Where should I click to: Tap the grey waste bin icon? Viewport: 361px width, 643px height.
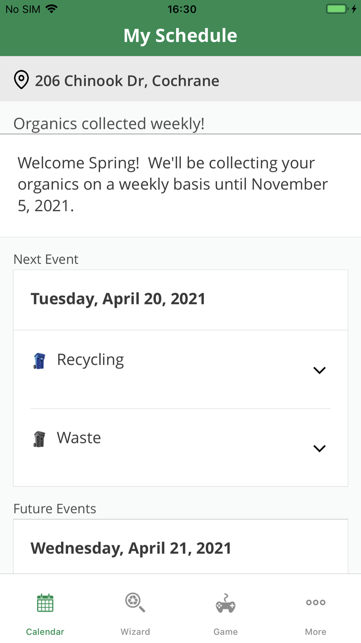(x=39, y=439)
